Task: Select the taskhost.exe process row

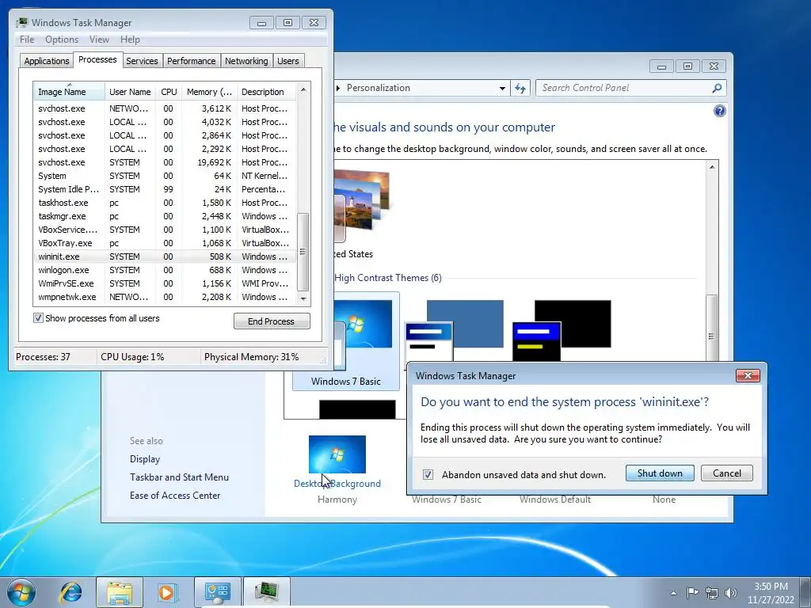Action: (x=165, y=203)
